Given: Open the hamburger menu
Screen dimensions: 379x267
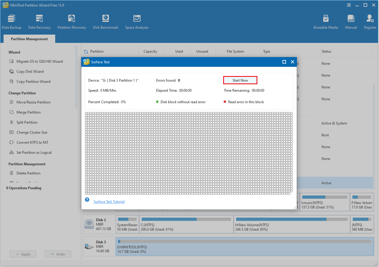Looking at the screenshot, I should tap(349, 5).
